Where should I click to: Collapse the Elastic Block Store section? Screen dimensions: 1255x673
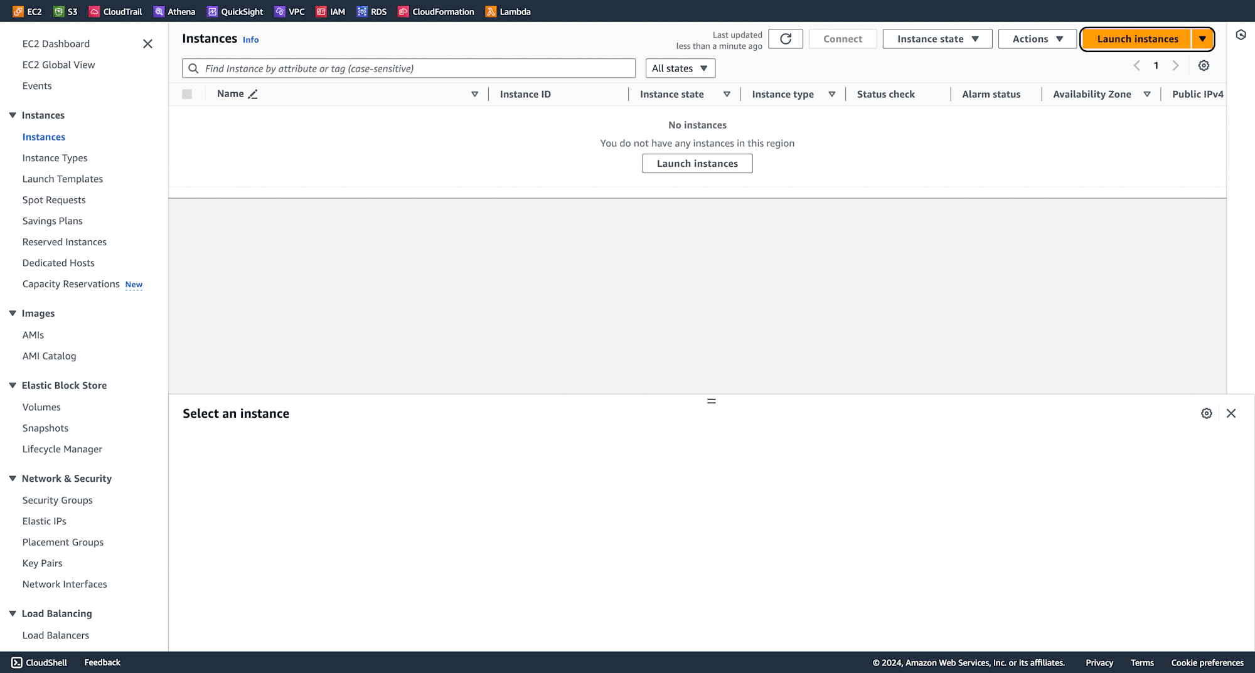(x=13, y=385)
